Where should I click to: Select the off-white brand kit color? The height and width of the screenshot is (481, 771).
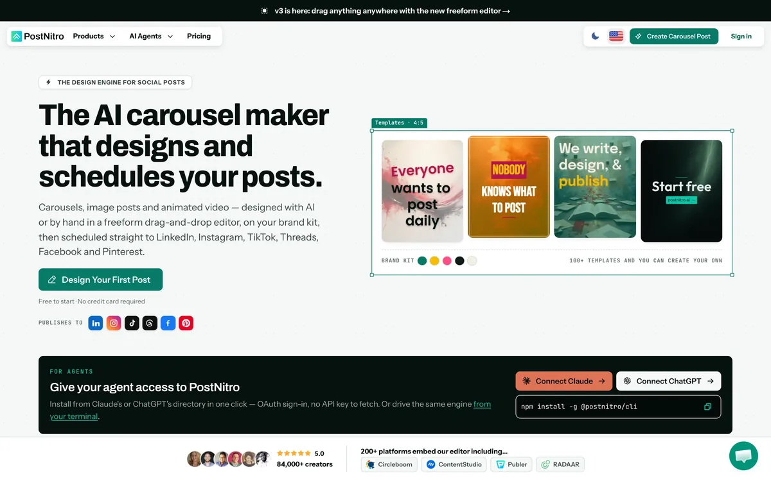472,261
